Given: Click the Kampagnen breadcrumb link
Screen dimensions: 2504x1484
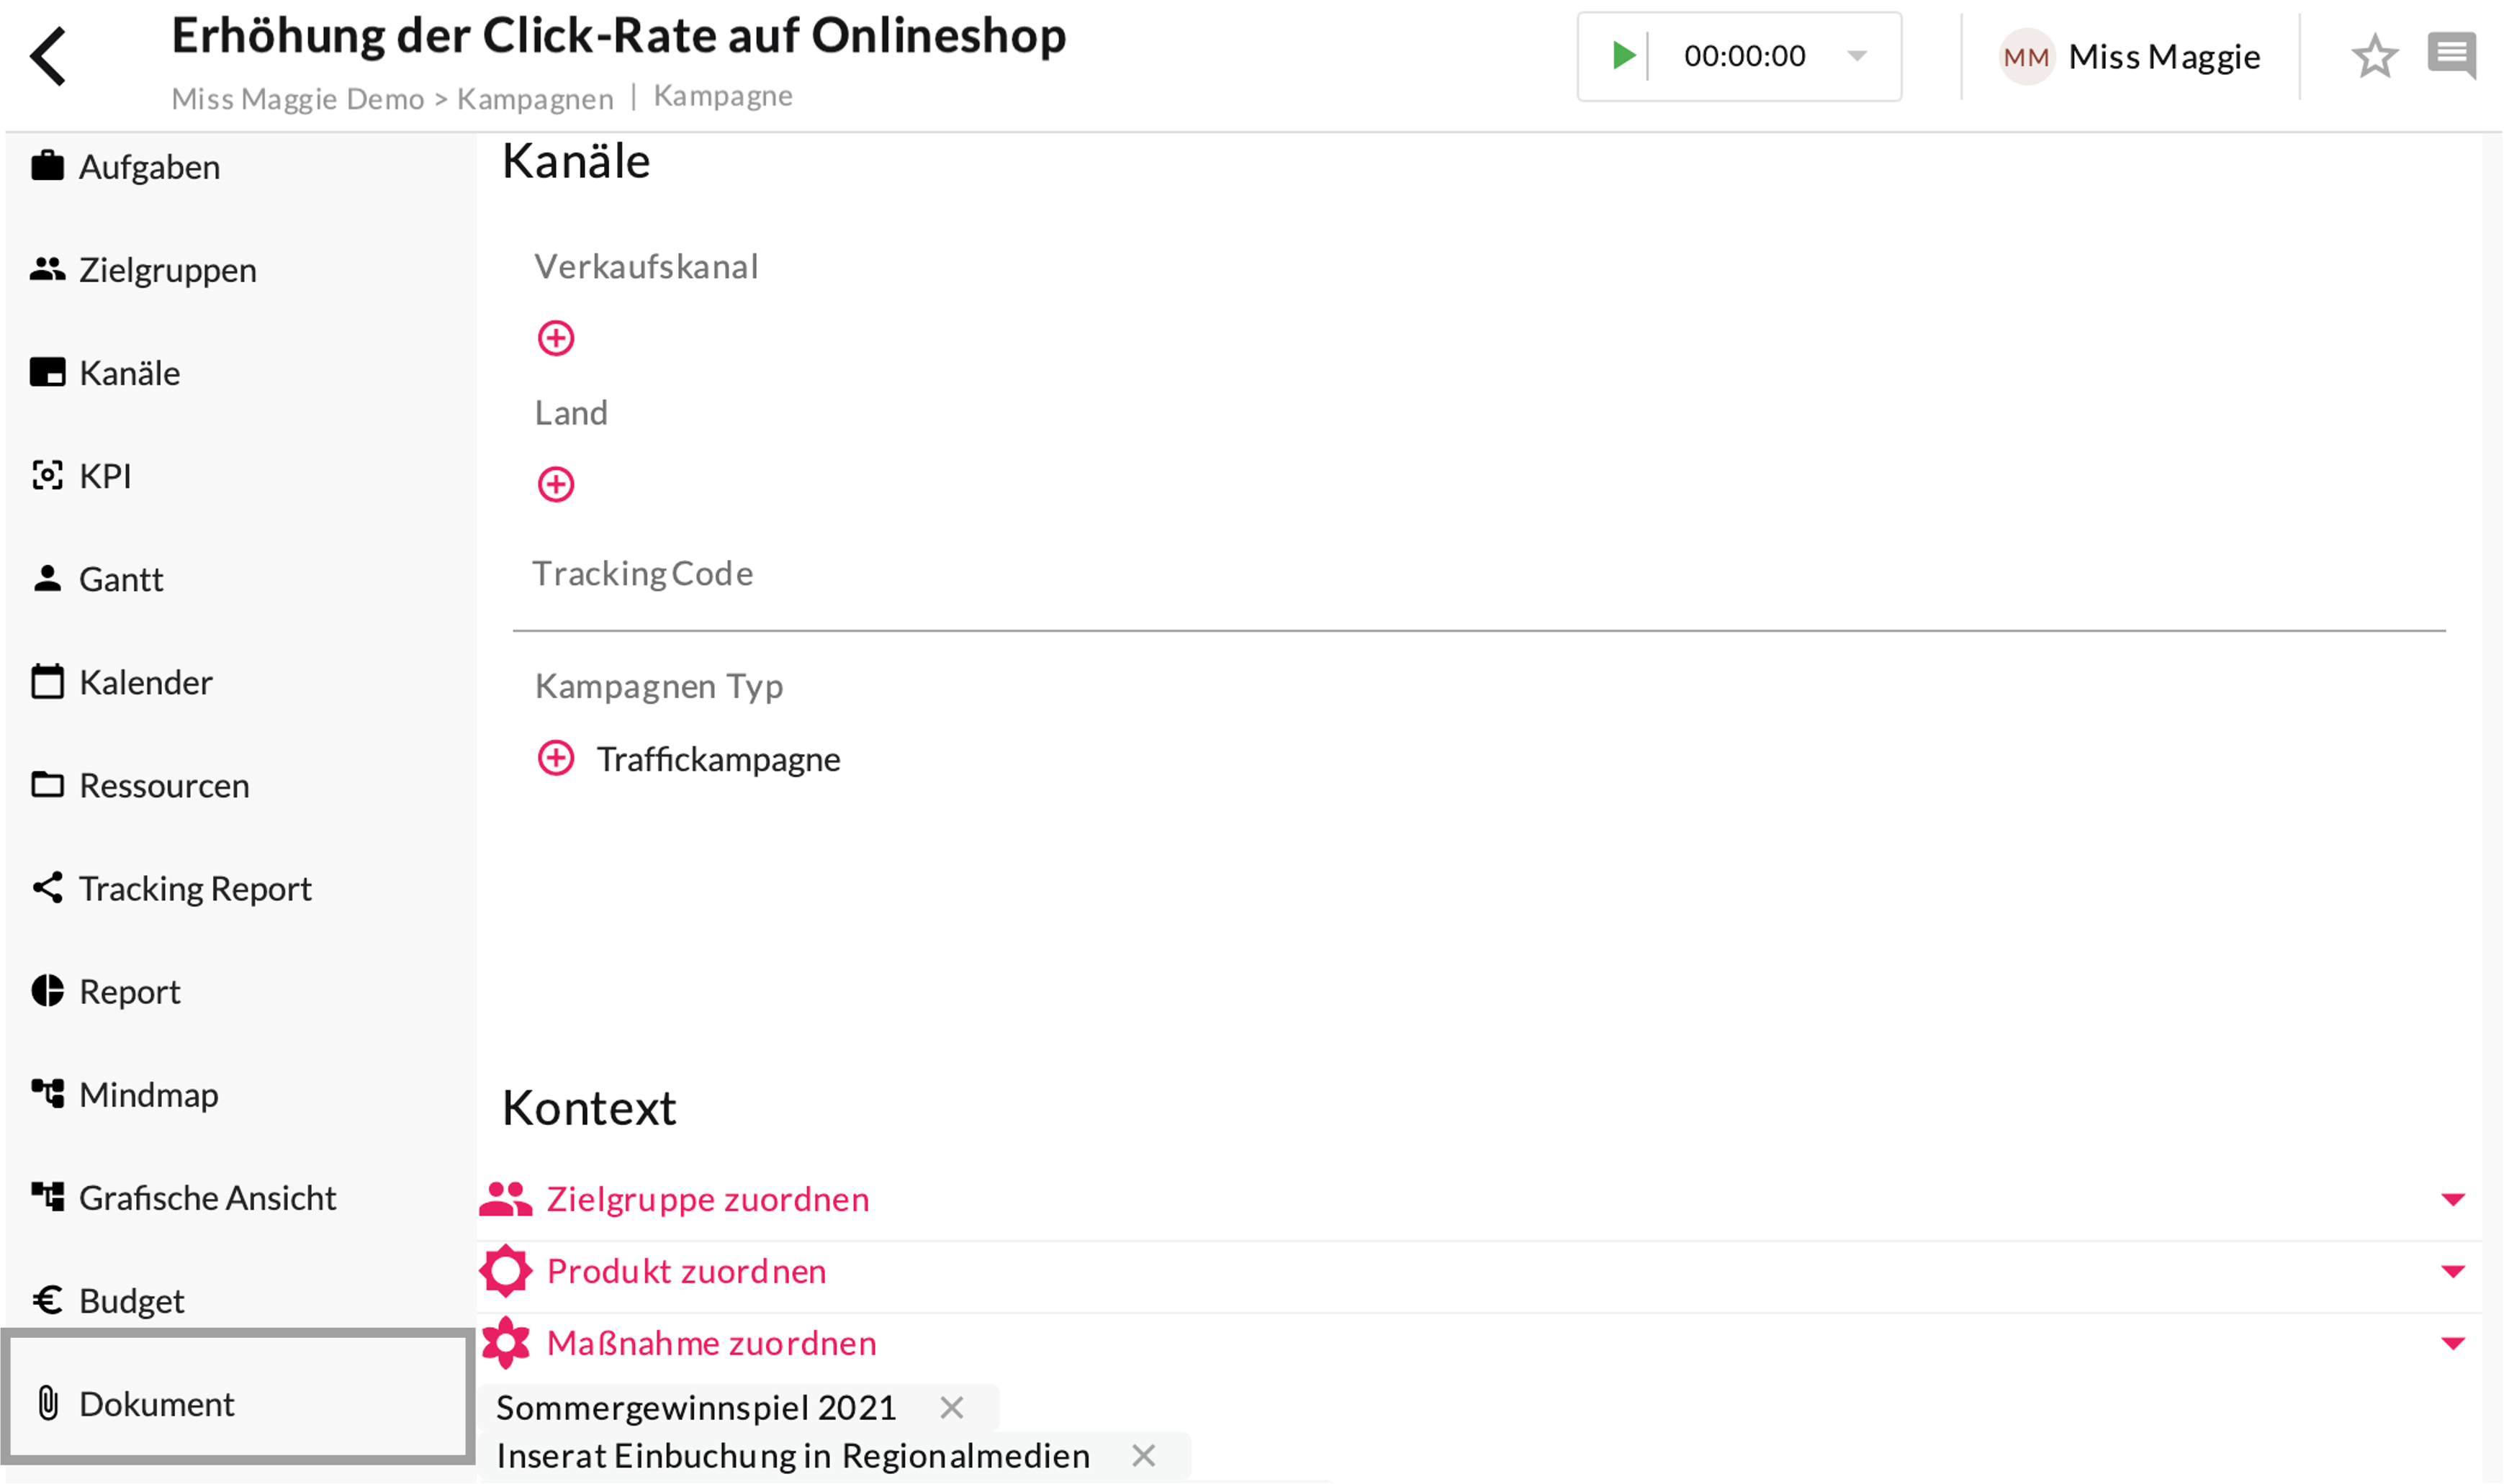Looking at the screenshot, I should (535, 99).
